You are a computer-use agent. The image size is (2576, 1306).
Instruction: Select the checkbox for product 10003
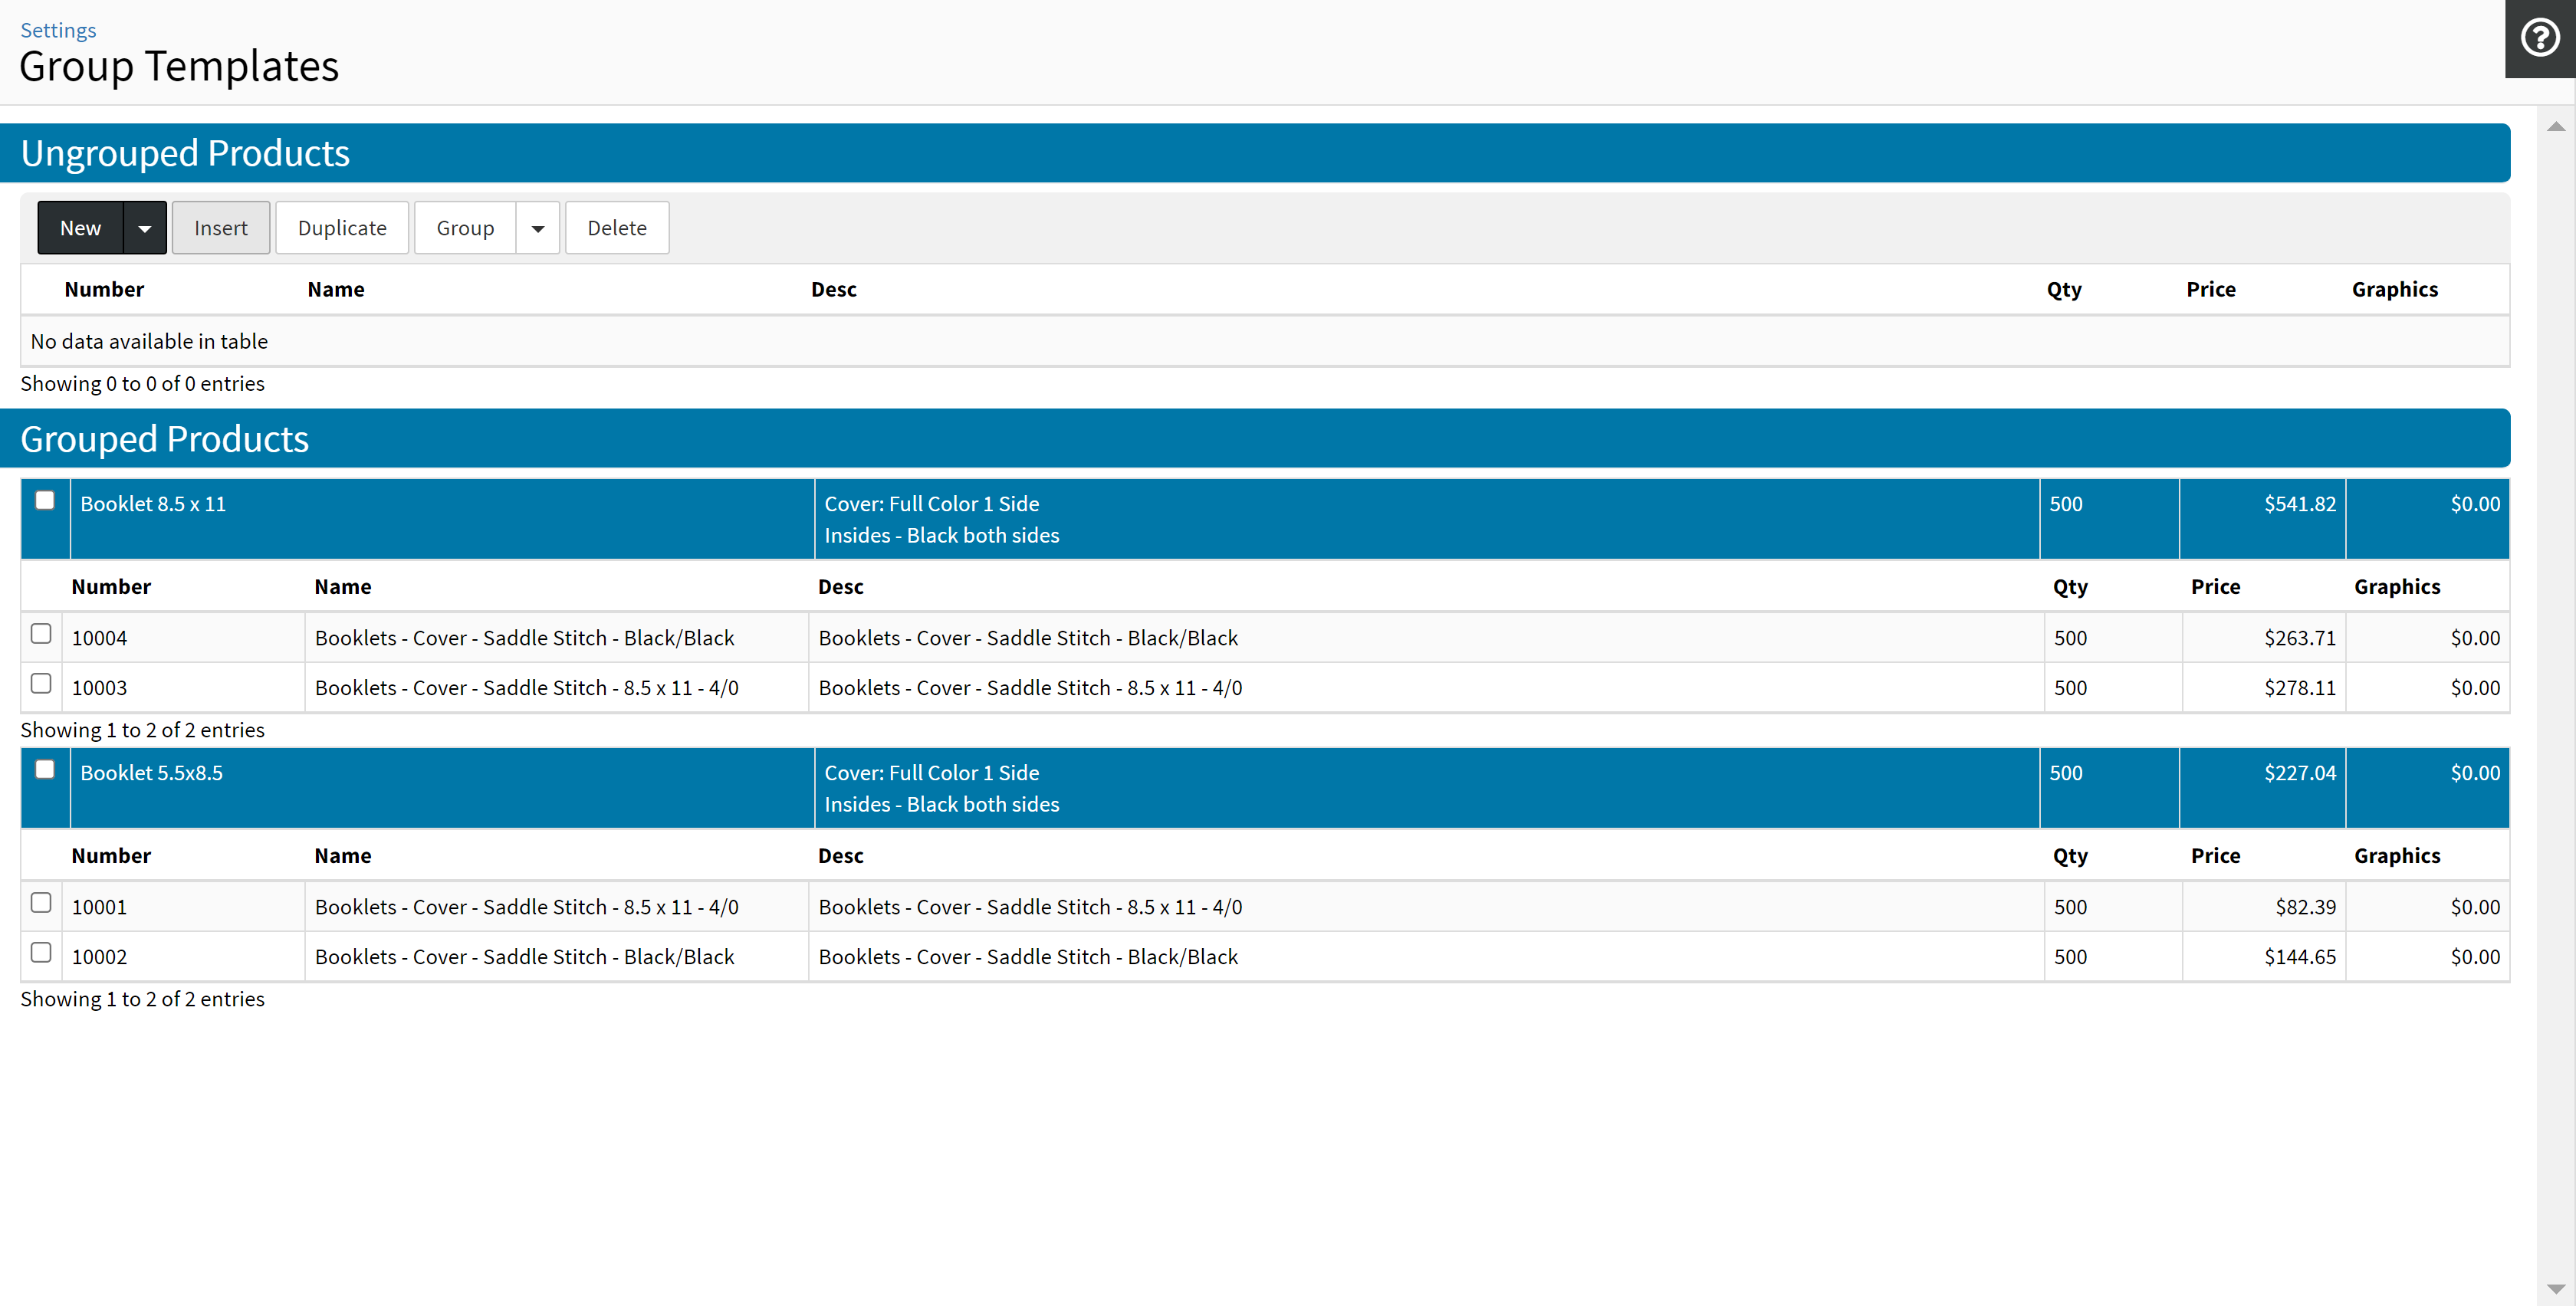[x=41, y=684]
